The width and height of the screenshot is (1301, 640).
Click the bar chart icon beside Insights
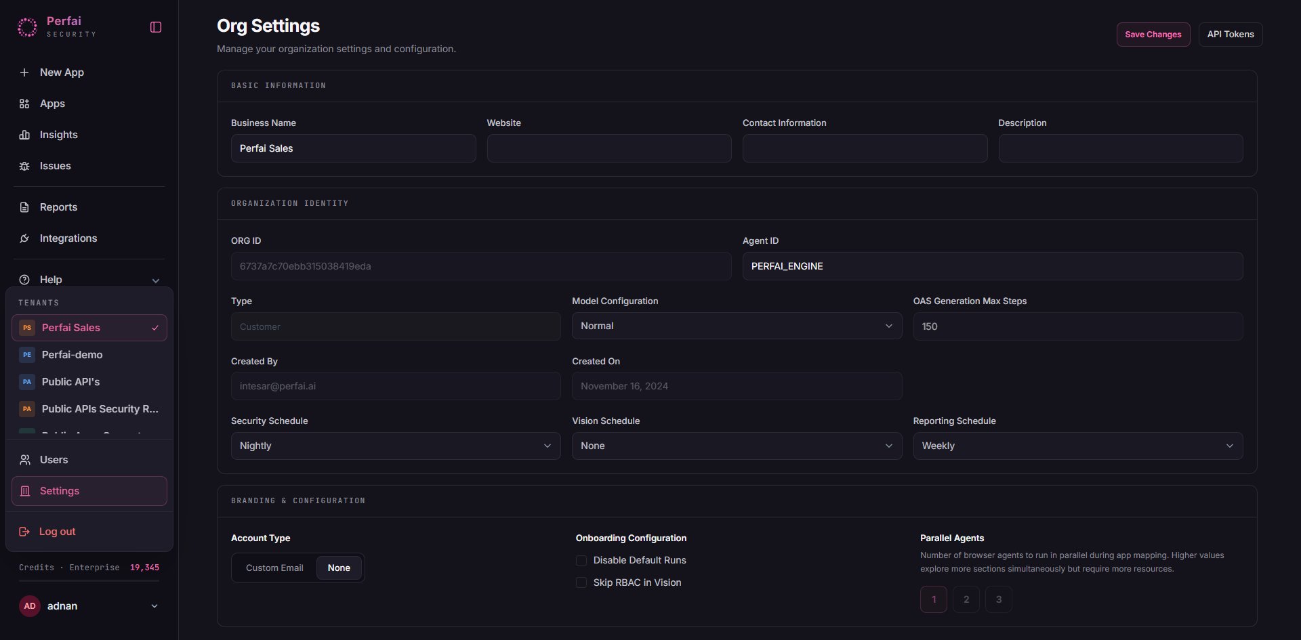pos(24,135)
